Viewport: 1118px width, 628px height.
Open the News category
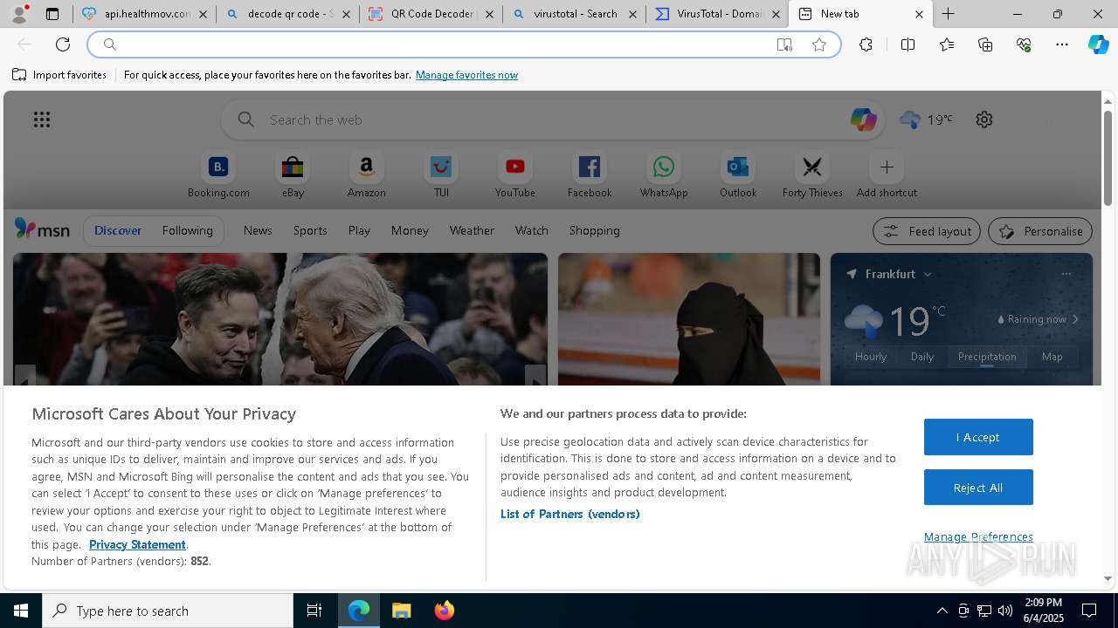[x=258, y=230]
